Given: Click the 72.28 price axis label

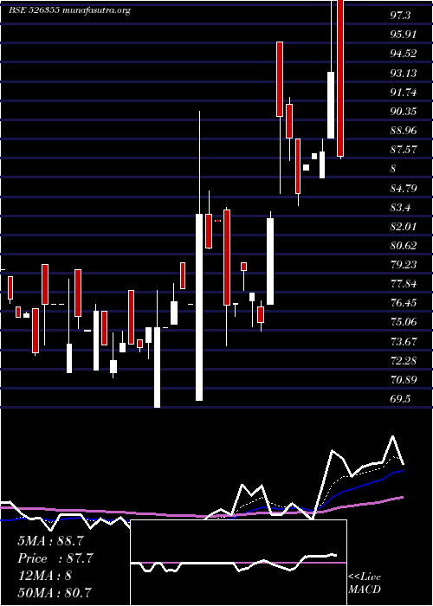Looking at the screenshot, I should pos(404,361).
